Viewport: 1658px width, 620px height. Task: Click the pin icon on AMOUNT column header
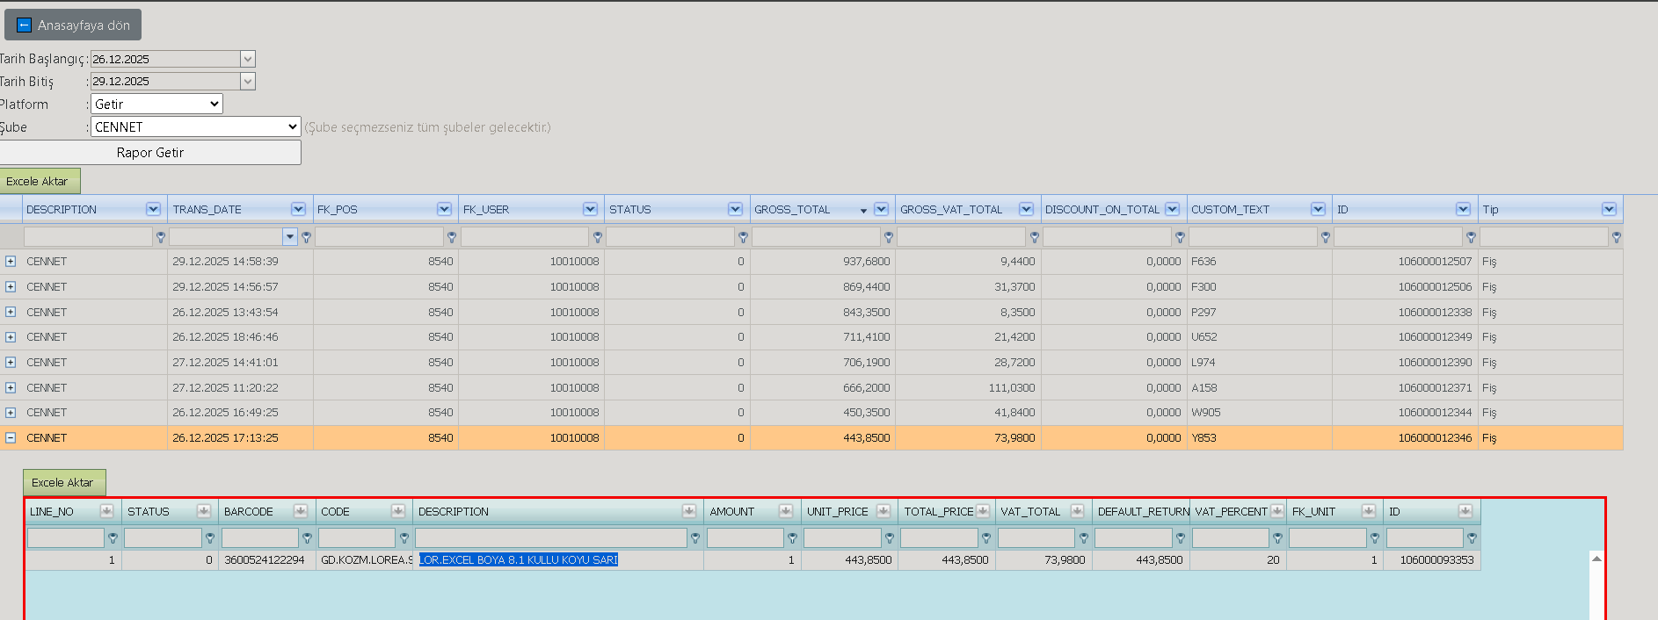[786, 511]
